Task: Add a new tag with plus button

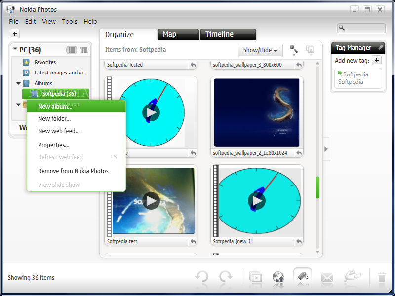Action: [x=377, y=60]
